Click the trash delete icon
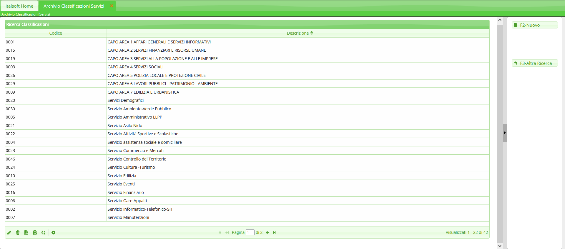Image resolution: width=565 pixels, height=250 pixels. [x=18, y=233]
